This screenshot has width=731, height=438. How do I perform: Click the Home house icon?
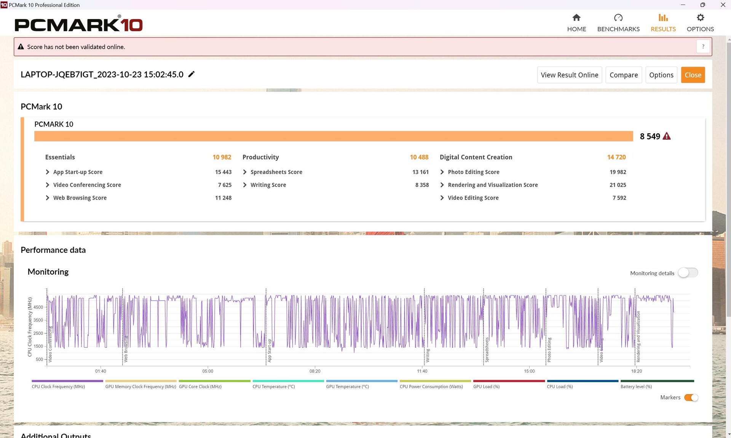point(576,18)
